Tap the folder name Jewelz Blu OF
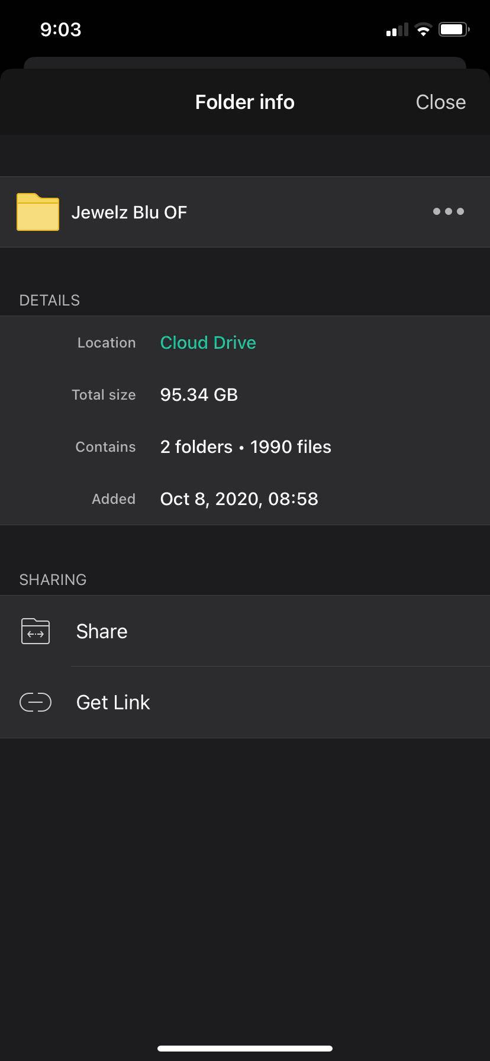This screenshot has height=1061, width=490. click(129, 213)
